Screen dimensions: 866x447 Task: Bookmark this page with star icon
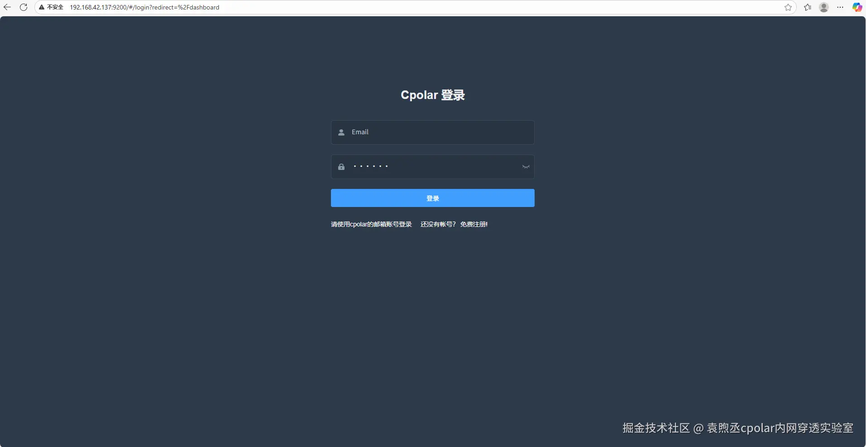pyautogui.click(x=788, y=7)
